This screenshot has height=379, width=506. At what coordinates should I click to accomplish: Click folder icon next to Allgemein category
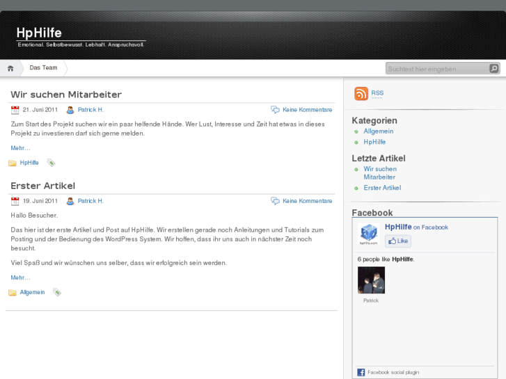click(x=13, y=293)
